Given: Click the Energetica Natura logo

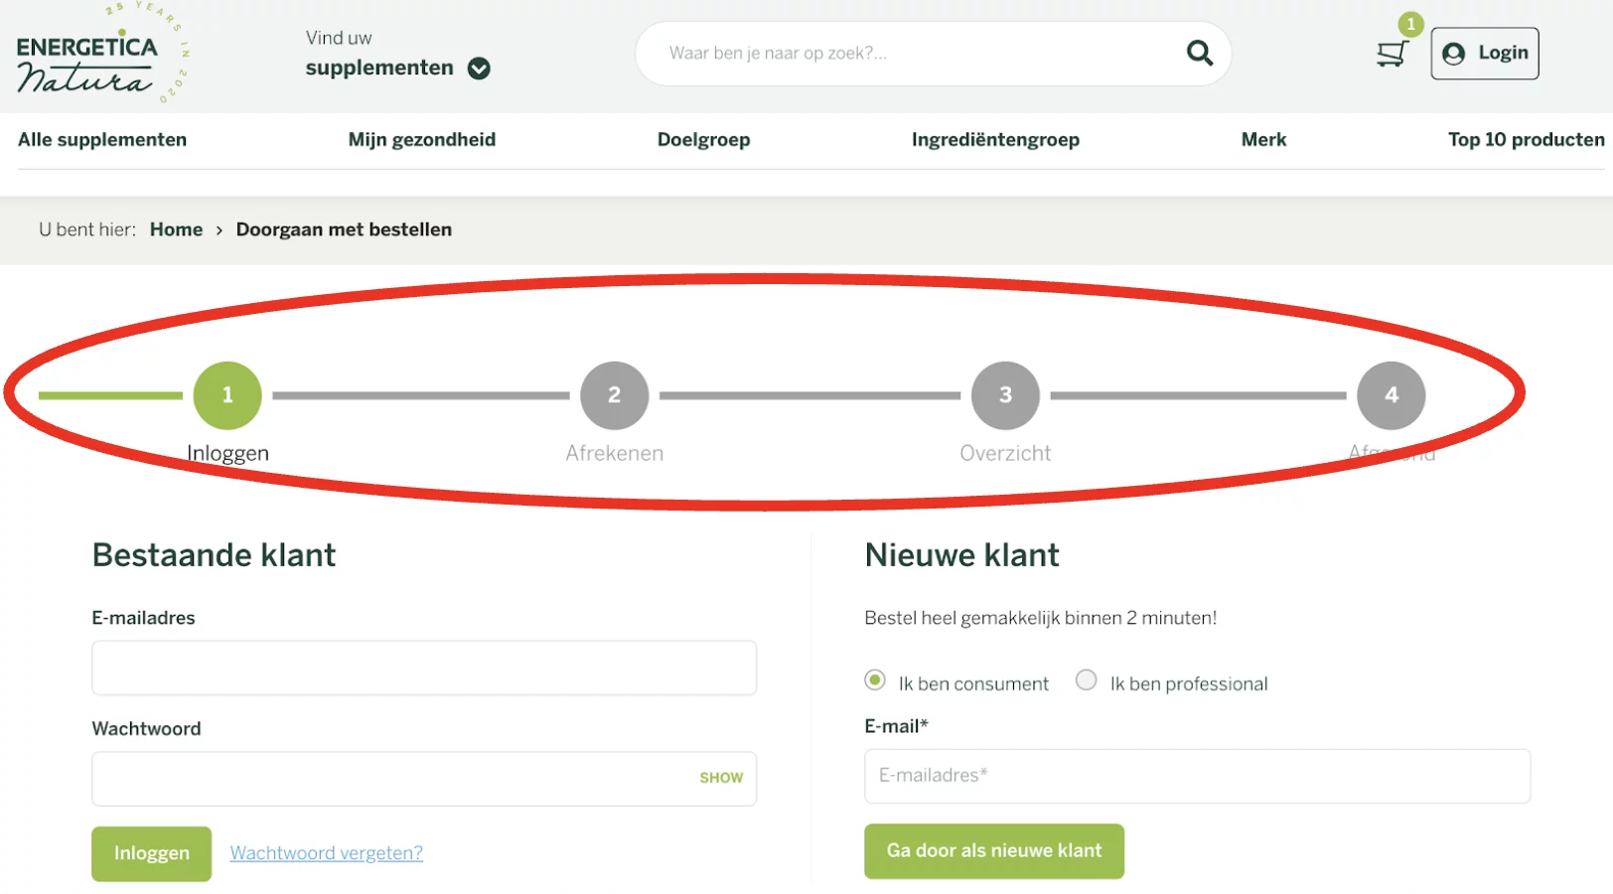Looking at the screenshot, I should (x=101, y=54).
